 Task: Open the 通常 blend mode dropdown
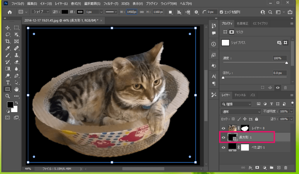(x=241, y=112)
